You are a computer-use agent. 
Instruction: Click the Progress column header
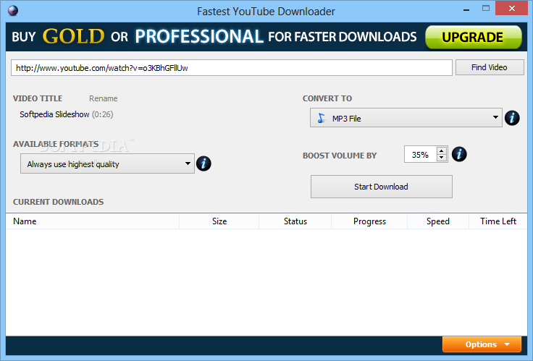369,221
